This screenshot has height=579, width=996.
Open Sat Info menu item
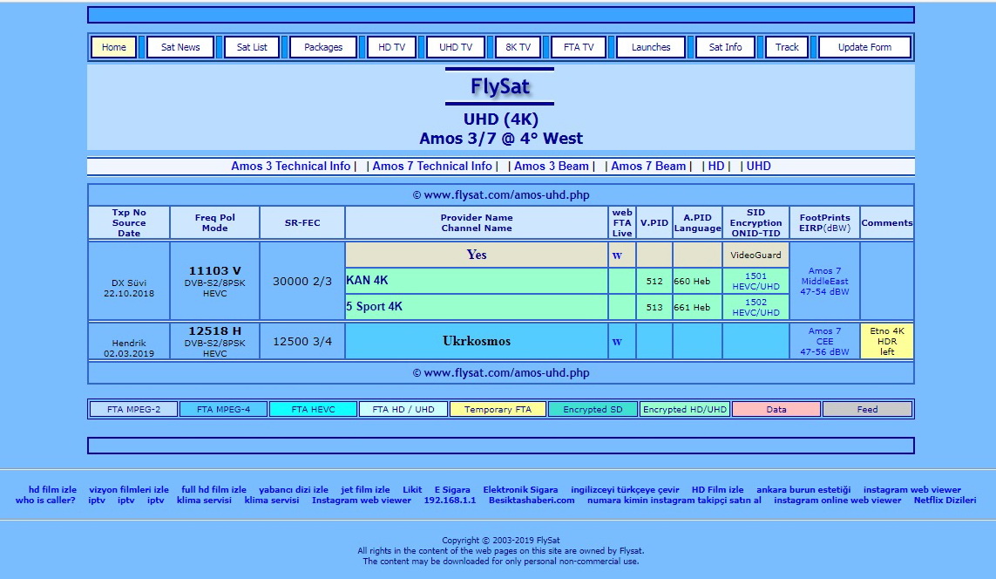[725, 47]
